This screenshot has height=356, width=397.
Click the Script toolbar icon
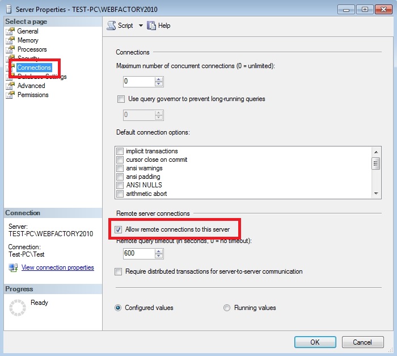click(111, 26)
